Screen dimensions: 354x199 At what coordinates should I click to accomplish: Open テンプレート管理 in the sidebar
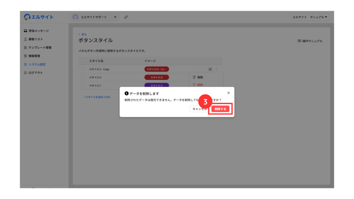(39, 48)
